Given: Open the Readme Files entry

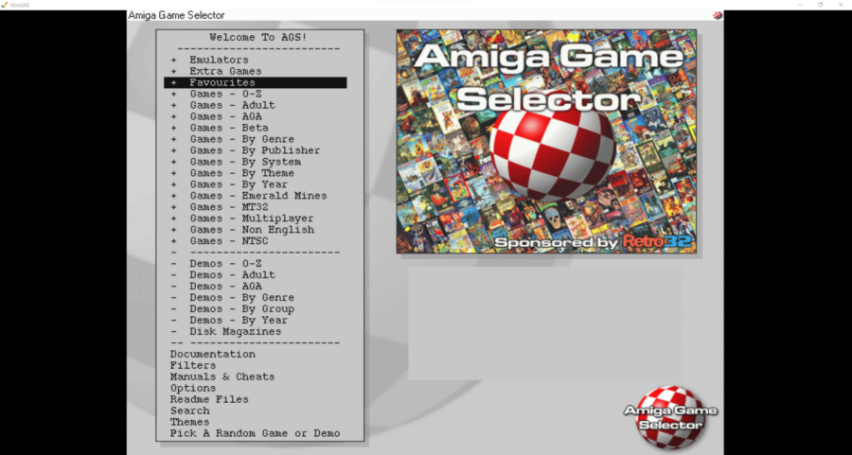Looking at the screenshot, I should [x=209, y=399].
